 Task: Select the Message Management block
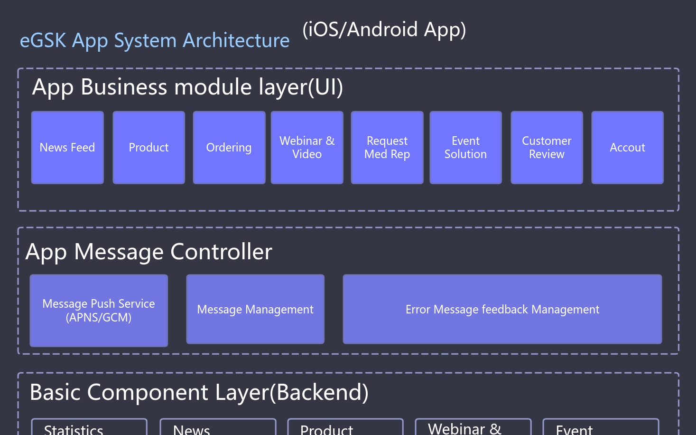(255, 310)
